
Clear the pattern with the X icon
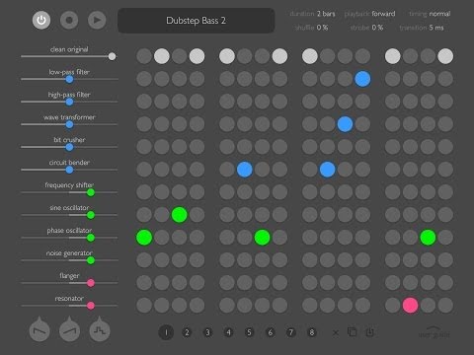pos(336,333)
